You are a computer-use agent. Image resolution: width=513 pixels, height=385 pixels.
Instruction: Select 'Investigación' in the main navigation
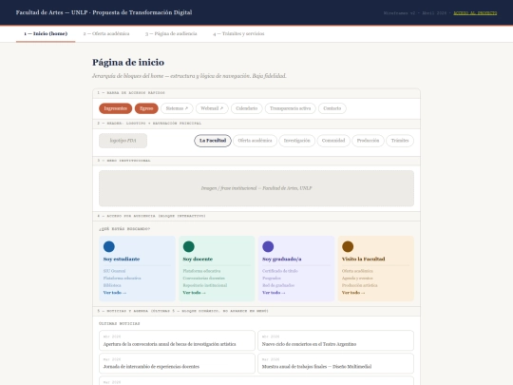(296, 141)
